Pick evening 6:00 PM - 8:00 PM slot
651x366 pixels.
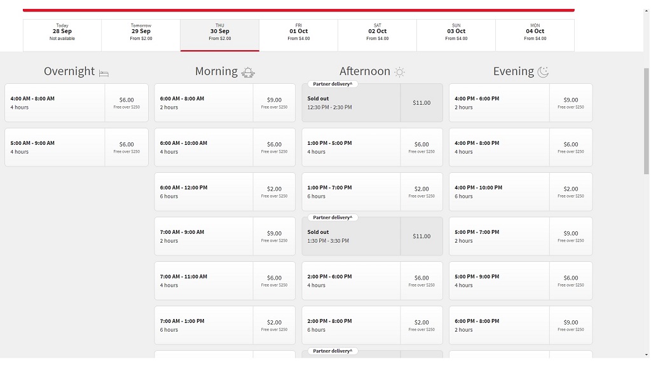click(x=520, y=325)
